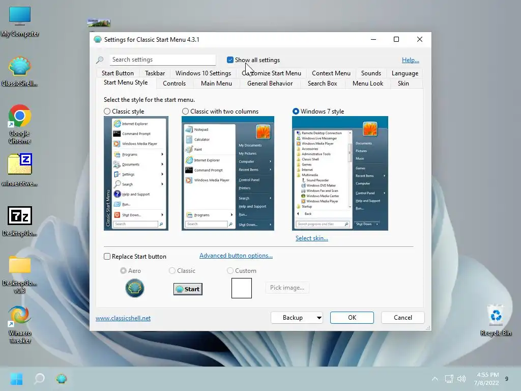Viewport: 521px width, 391px height.
Task: Focus the Search settings input field
Action: [162, 60]
